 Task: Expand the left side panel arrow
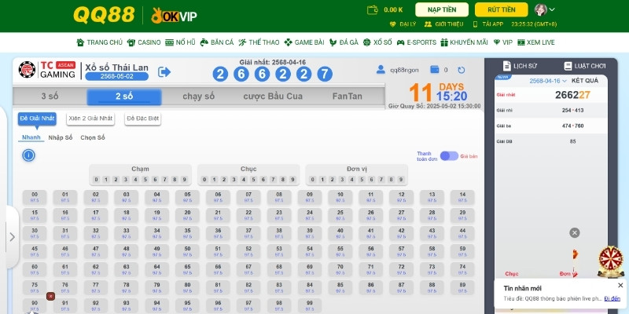(12, 237)
